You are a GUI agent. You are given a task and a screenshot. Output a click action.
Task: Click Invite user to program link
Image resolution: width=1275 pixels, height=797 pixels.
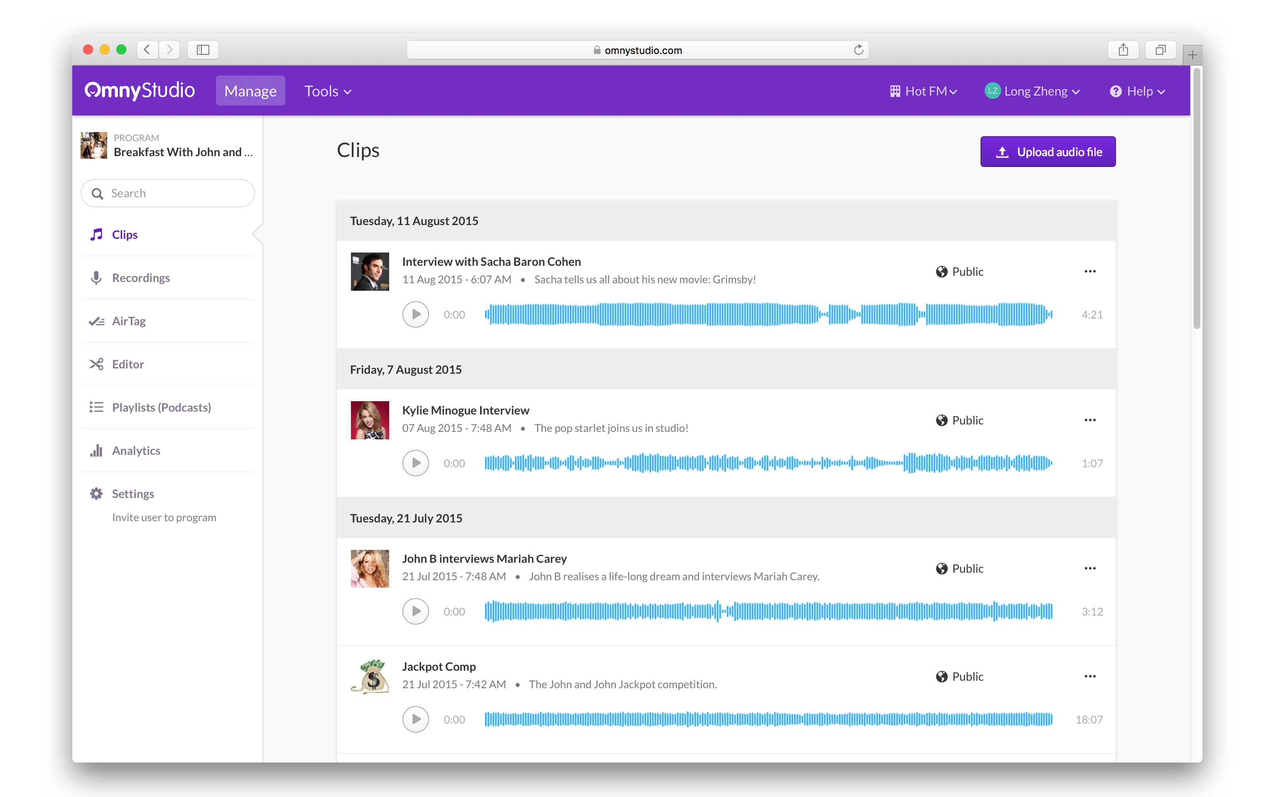pyautogui.click(x=164, y=517)
